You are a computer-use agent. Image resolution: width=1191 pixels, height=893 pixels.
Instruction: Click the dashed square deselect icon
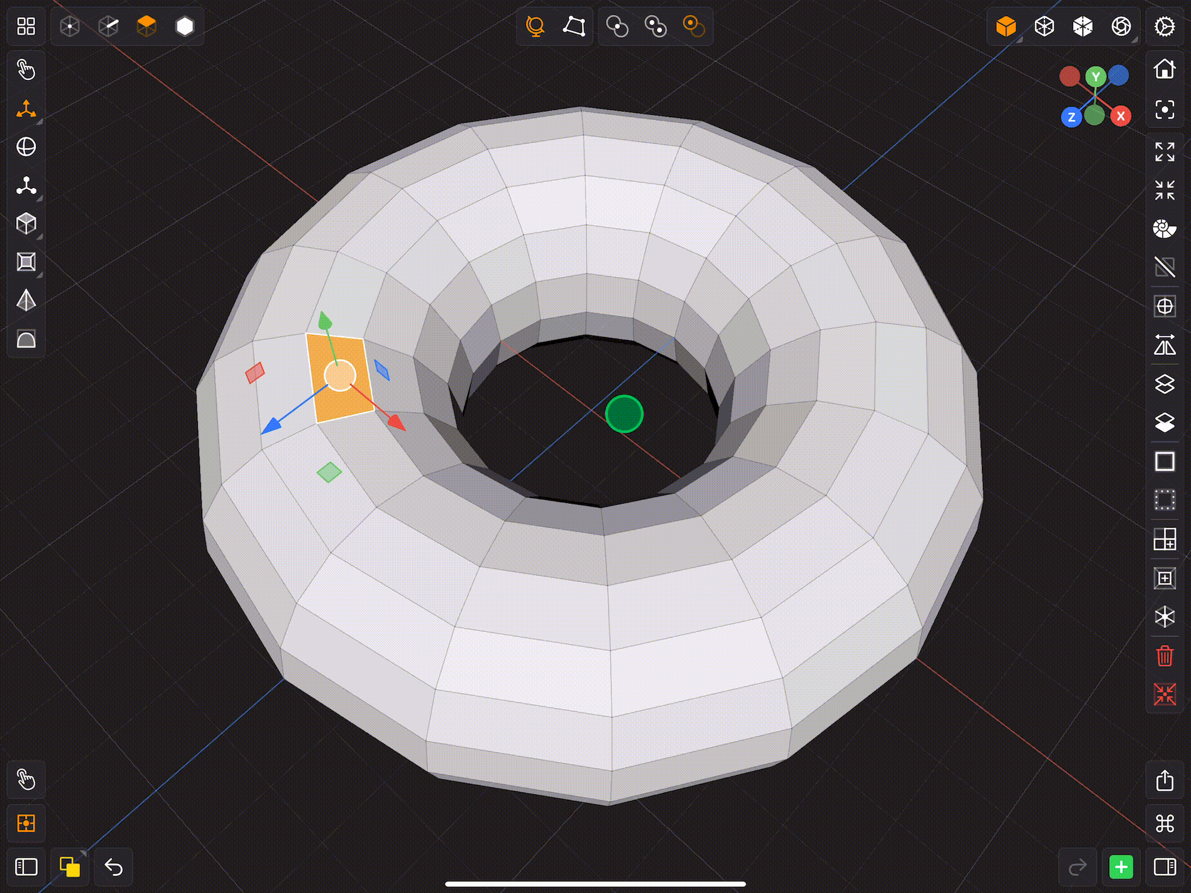1165,500
